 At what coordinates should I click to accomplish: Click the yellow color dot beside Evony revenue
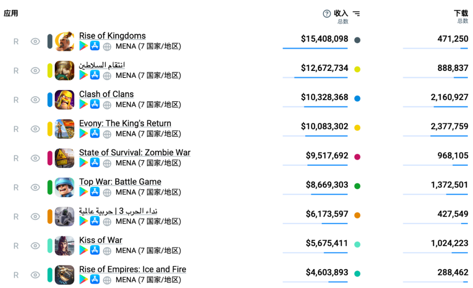point(357,128)
